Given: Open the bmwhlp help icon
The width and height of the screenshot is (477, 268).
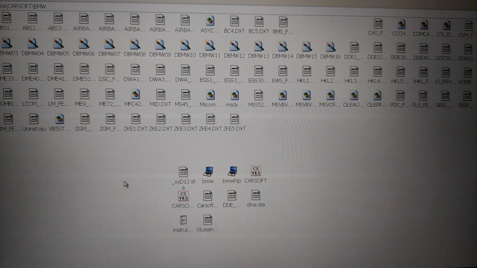Looking at the screenshot, I should (x=232, y=171).
